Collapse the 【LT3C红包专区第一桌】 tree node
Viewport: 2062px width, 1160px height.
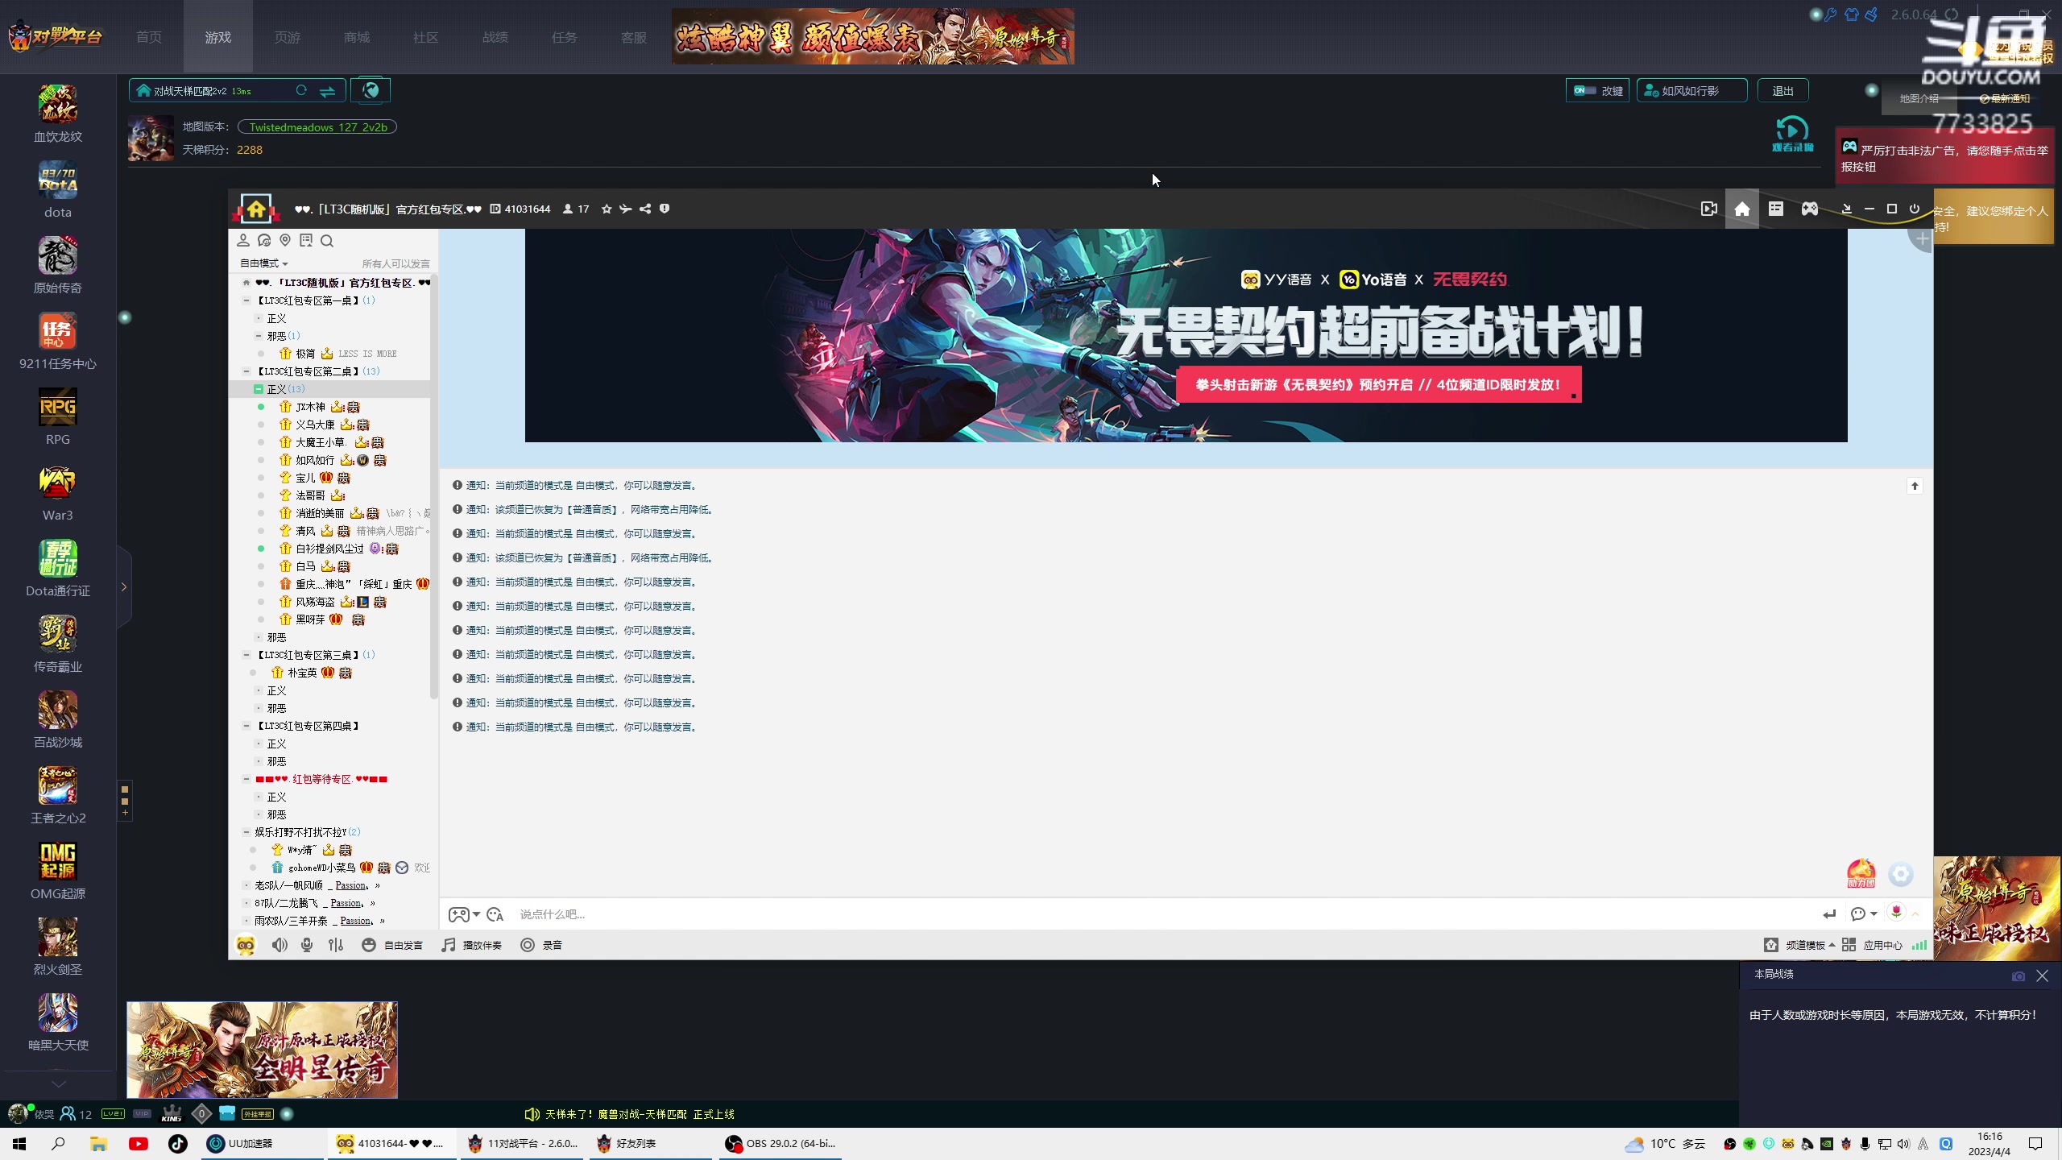pyautogui.click(x=246, y=300)
